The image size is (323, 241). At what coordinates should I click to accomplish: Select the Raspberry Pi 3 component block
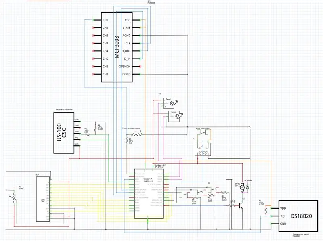pyautogui.click(x=149, y=194)
